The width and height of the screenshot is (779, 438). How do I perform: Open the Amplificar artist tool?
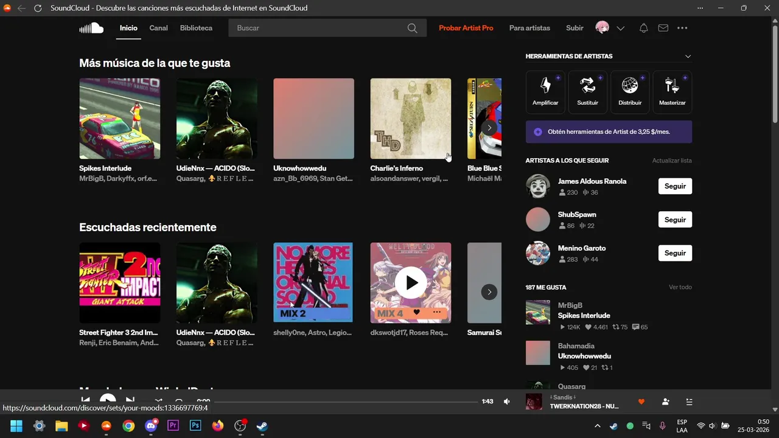click(545, 92)
